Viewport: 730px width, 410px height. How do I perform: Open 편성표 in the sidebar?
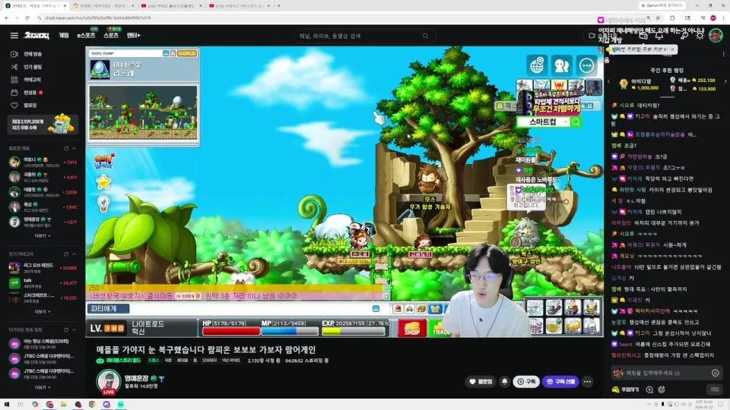point(27,93)
